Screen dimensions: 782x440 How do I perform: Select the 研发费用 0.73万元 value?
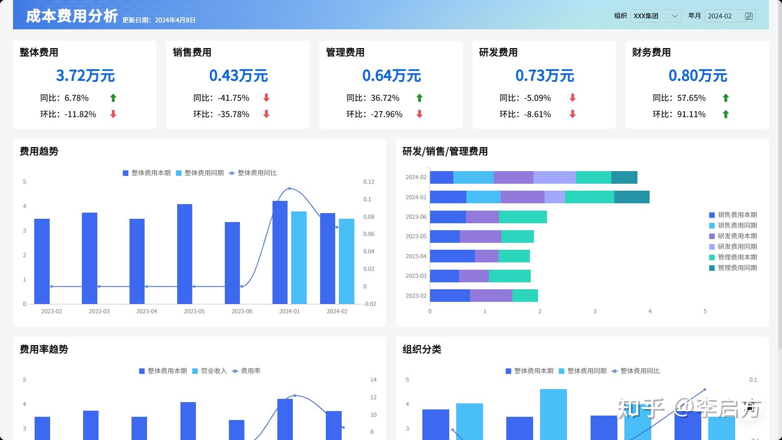pos(545,76)
